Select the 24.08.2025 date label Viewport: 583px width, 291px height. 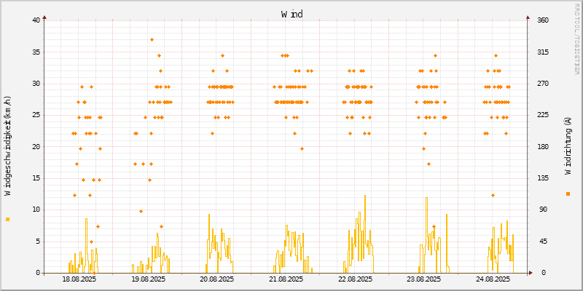(x=493, y=279)
